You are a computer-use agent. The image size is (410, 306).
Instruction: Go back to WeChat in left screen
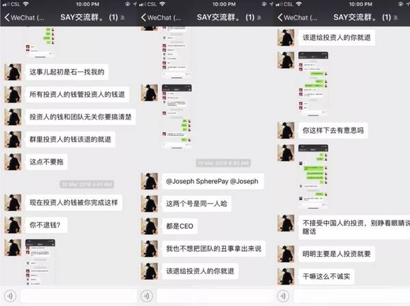(25, 18)
